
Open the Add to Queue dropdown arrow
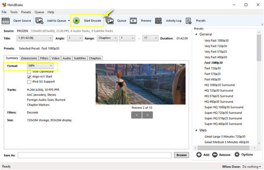tap(69, 21)
